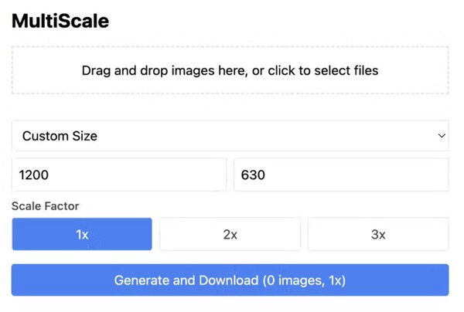
Task: Click the chevron arrow on the size selector
Action: tap(442, 136)
